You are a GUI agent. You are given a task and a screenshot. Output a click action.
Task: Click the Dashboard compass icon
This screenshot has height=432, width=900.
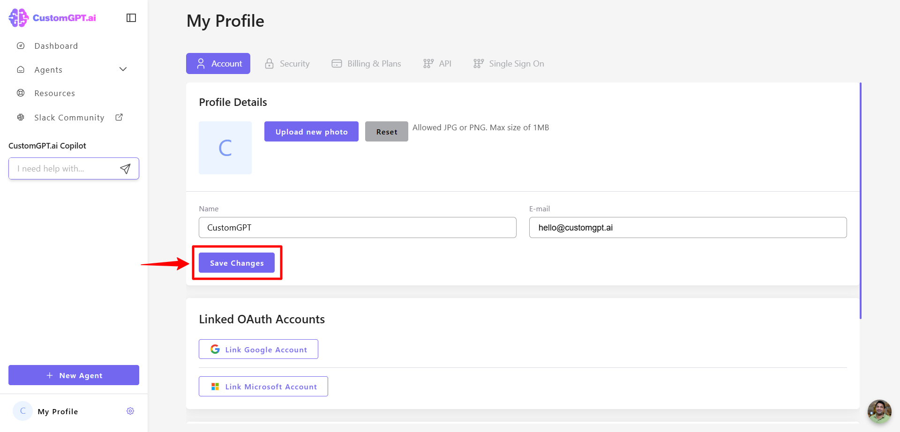pyautogui.click(x=21, y=46)
